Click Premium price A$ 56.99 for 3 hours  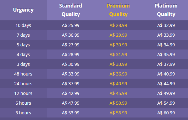click(118, 113)
